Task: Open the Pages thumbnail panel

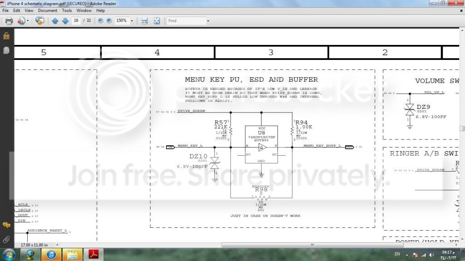Action: click(6, 50)
